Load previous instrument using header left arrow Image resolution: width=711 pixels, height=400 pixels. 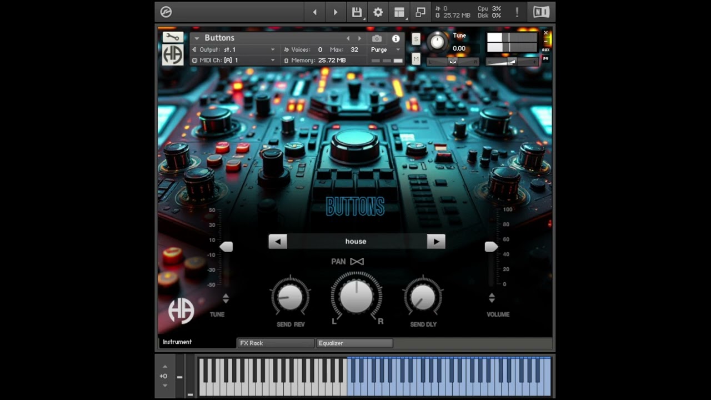tap(348, 38)
